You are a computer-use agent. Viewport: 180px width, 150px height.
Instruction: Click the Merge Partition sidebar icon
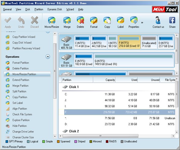8,86
